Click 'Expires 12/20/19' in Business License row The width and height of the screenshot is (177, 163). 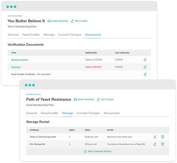click(x=94, y=60)
